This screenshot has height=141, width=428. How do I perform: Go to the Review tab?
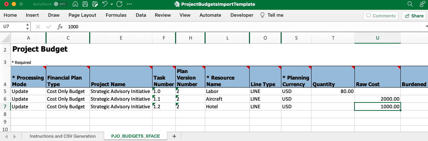(x=163, y=15)
